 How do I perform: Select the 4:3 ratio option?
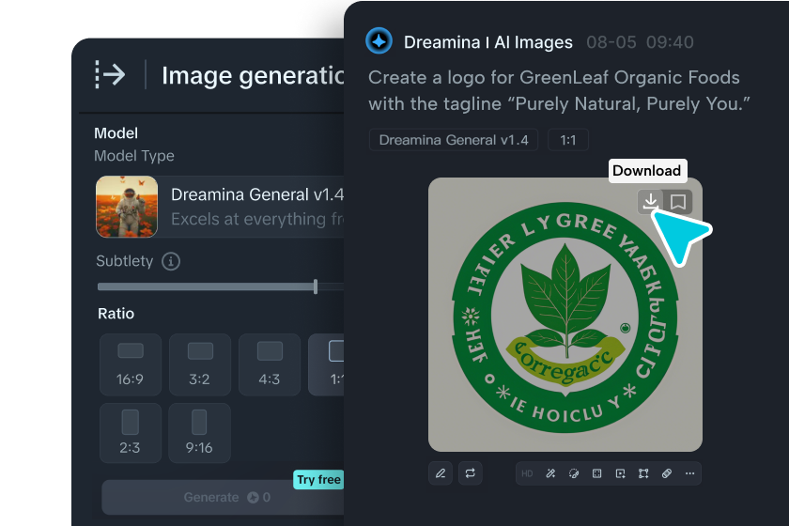(x=270, y=364)
